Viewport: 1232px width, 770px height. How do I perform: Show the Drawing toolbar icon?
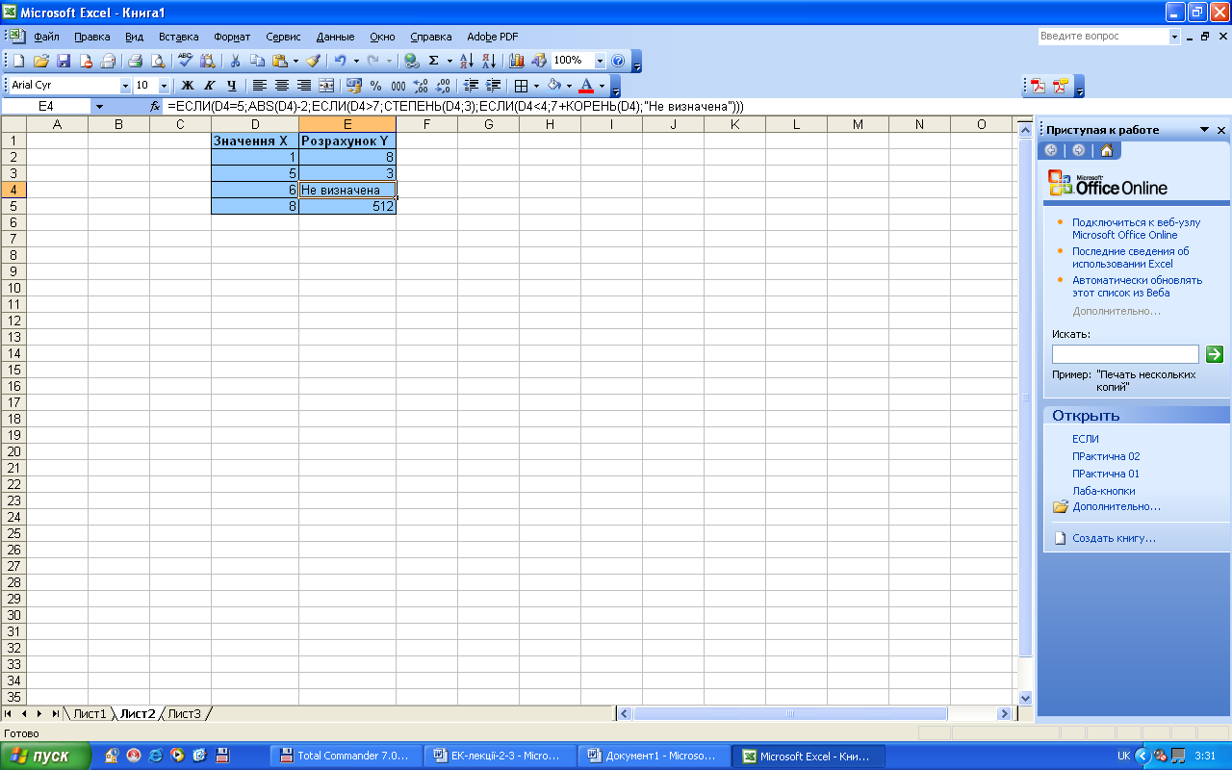(x=539, y=61)
